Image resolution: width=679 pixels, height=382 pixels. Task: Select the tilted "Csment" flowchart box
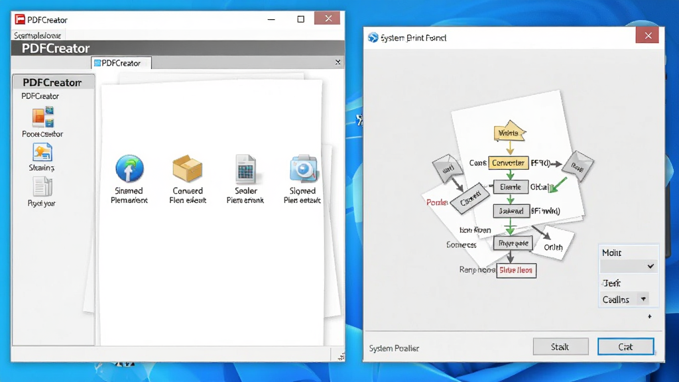tap(470, 199)
